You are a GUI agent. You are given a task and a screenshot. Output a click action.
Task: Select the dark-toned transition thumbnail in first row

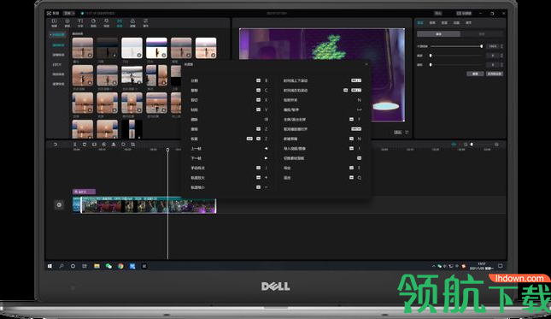tap(107, 48)
